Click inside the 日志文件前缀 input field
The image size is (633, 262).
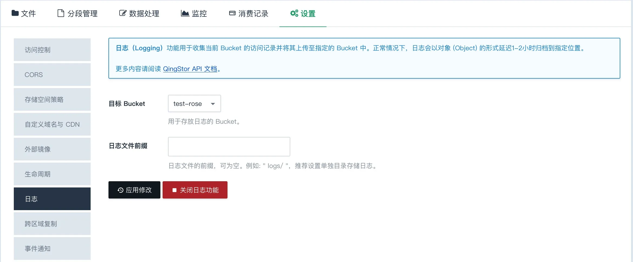229,147
